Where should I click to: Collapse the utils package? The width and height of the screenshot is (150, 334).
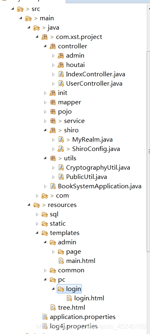coord(45,158)
